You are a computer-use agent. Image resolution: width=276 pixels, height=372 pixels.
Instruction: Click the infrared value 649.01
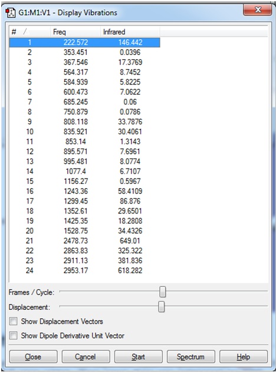130,241
